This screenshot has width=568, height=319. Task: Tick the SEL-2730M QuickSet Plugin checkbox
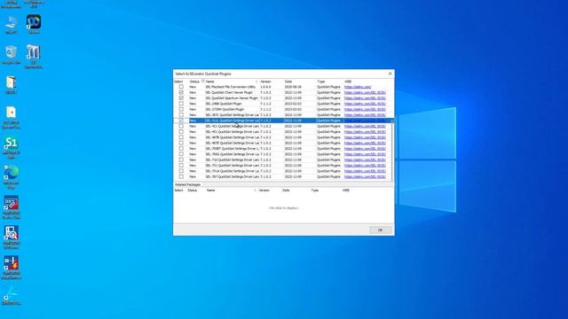pos(181,109)
